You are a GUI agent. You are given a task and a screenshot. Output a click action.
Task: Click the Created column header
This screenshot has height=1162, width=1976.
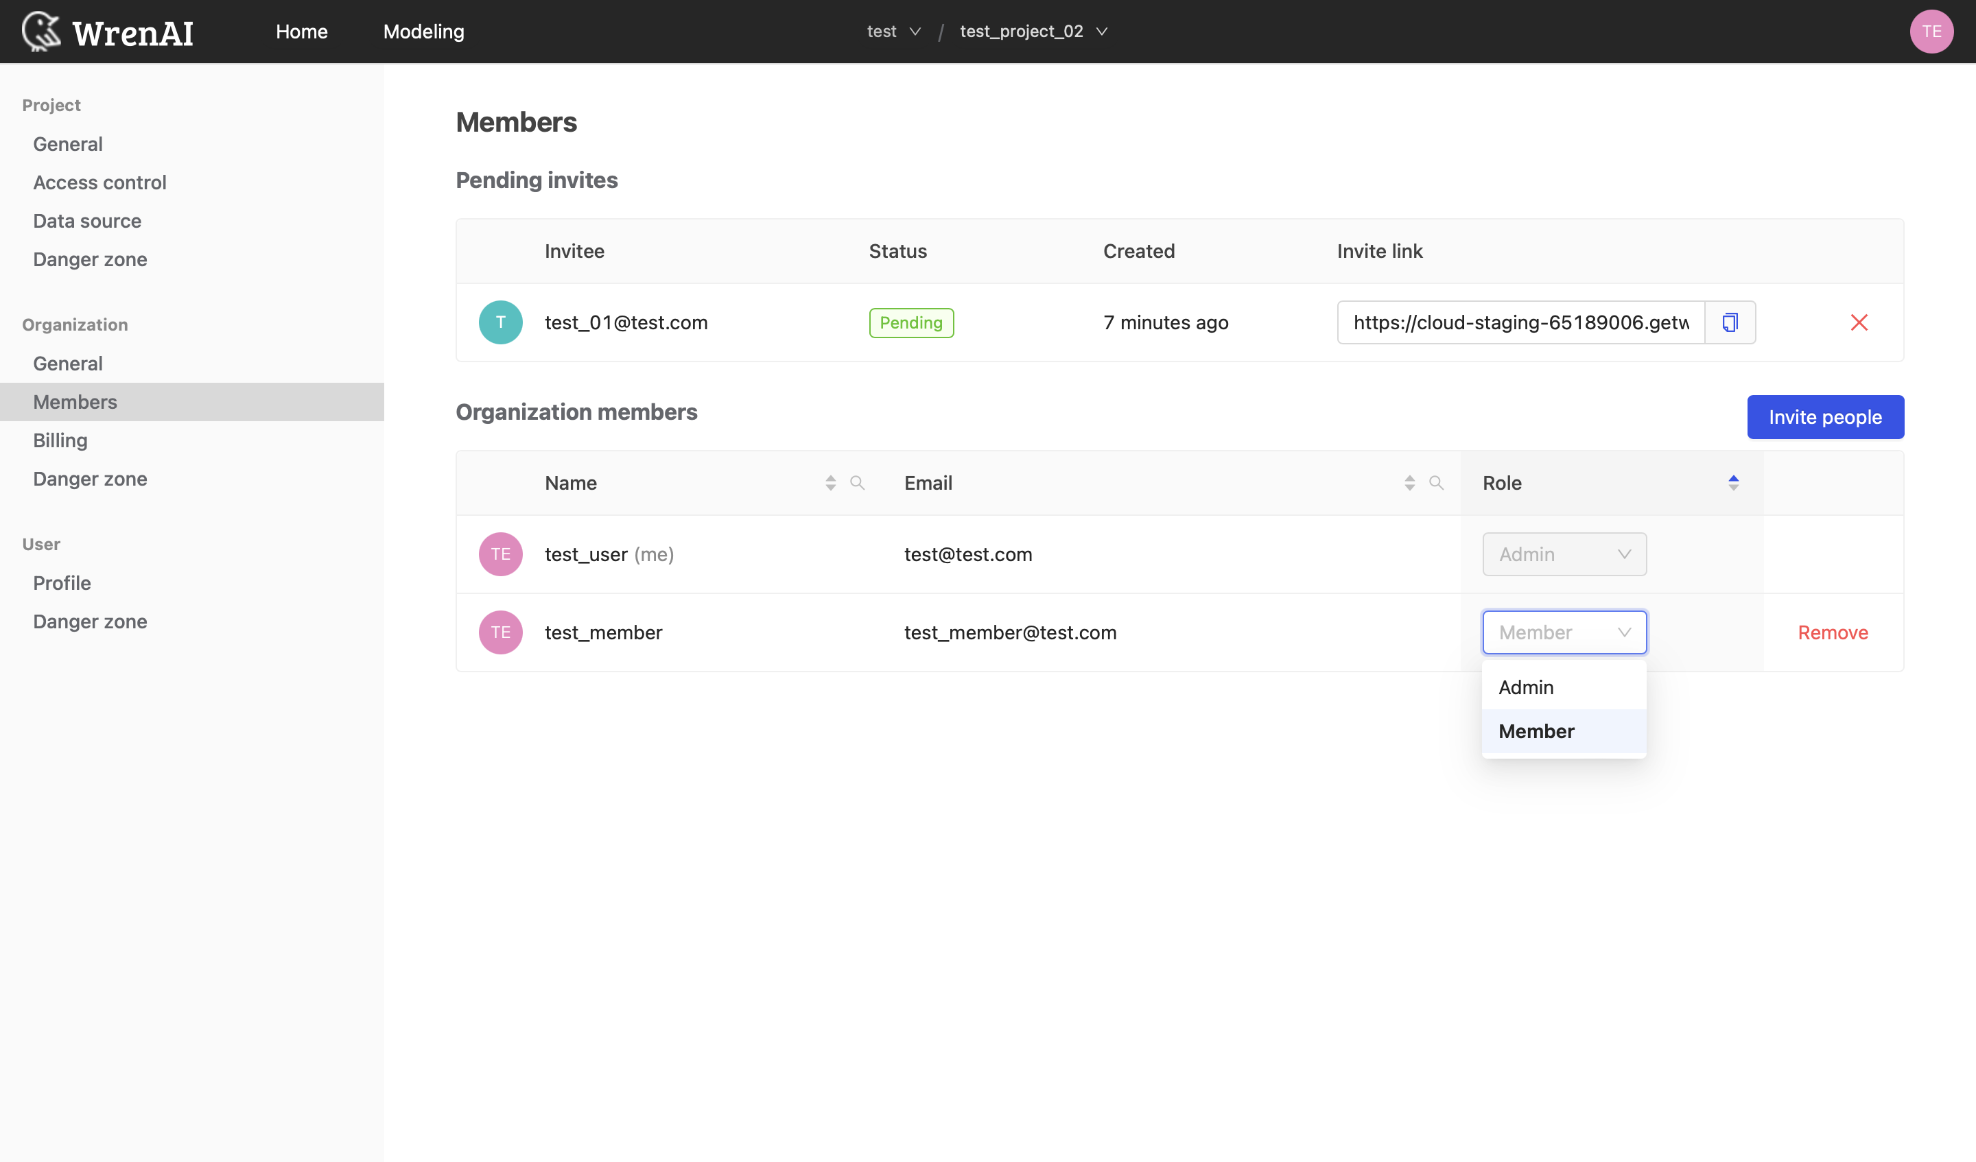click(1138, 251)
